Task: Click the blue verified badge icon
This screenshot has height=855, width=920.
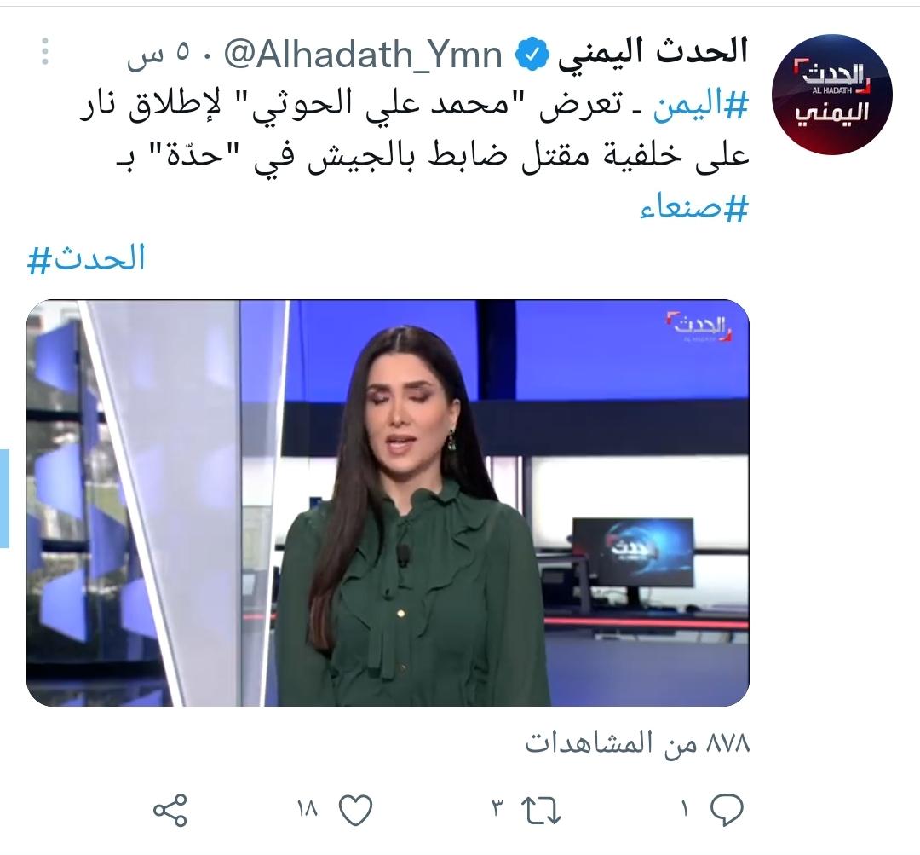Action: tap(532, 54)
